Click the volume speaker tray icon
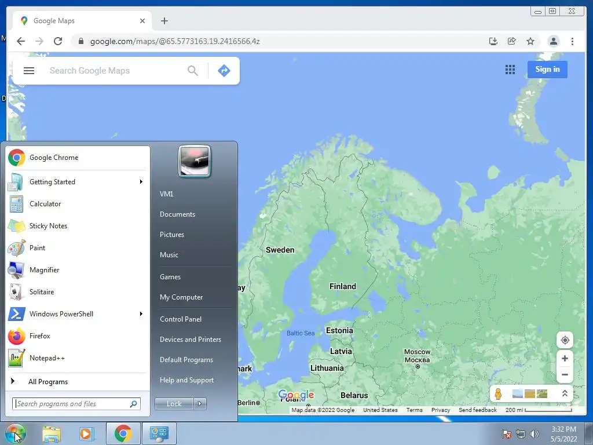The height and width of the screenshot is (445, 593). click(x=535, y=434)
